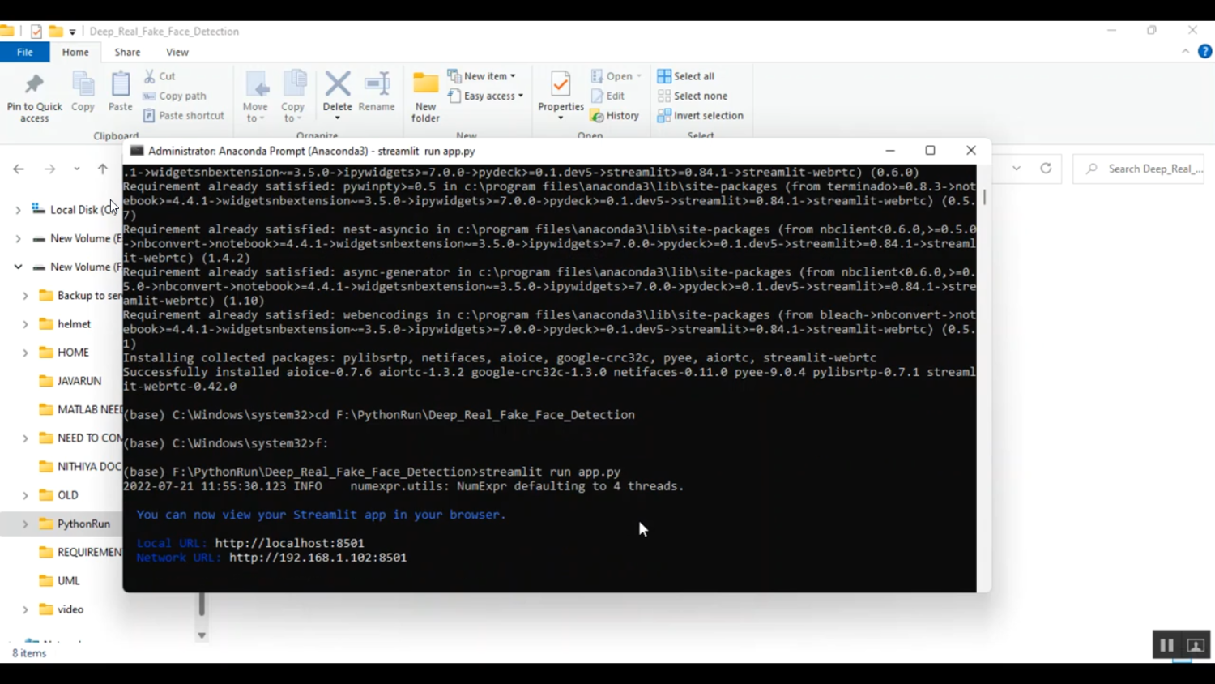Screen dimensions: 1215x684
Task: Click the Search Deep_Real box
Action: click(x=1139, y=169)
